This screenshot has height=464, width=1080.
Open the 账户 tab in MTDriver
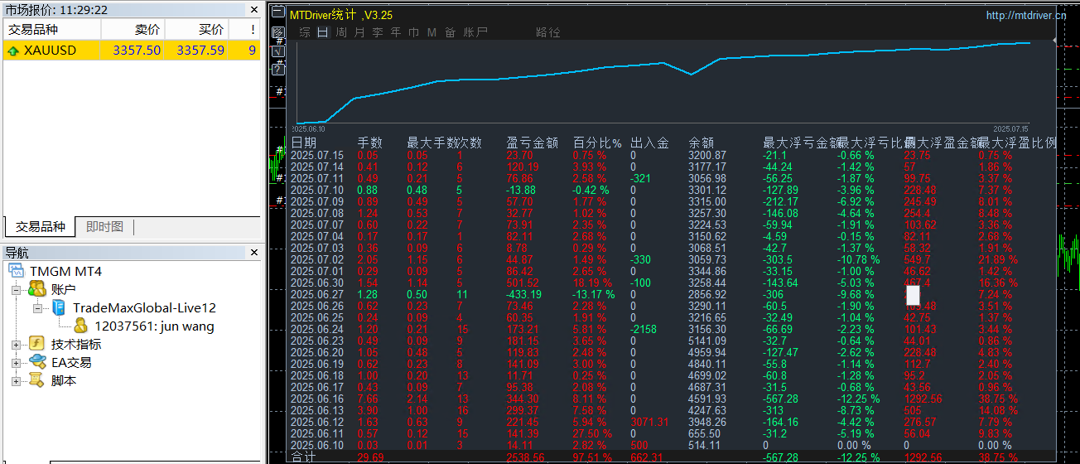click(x=475, y=32)
